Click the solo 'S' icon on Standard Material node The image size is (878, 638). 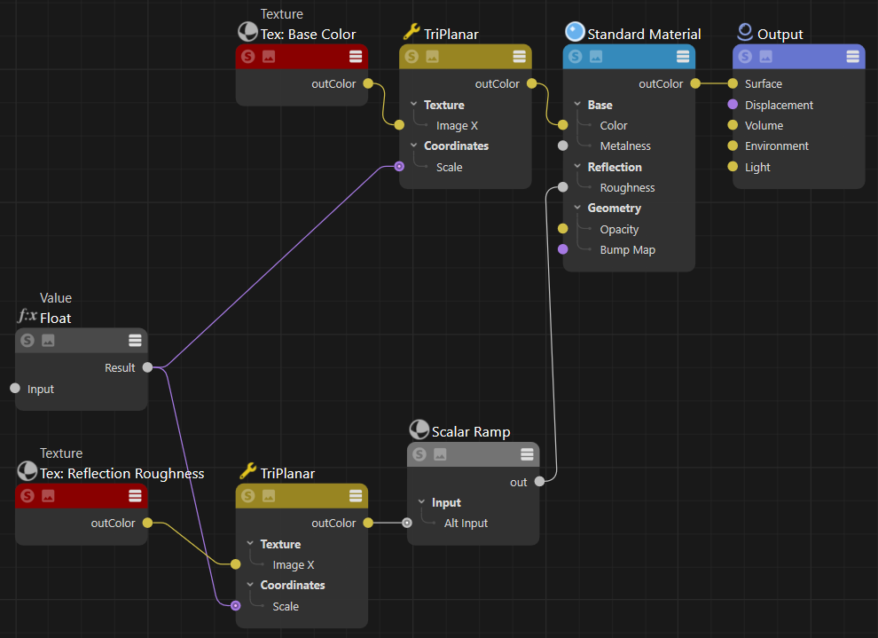[575, 57]
